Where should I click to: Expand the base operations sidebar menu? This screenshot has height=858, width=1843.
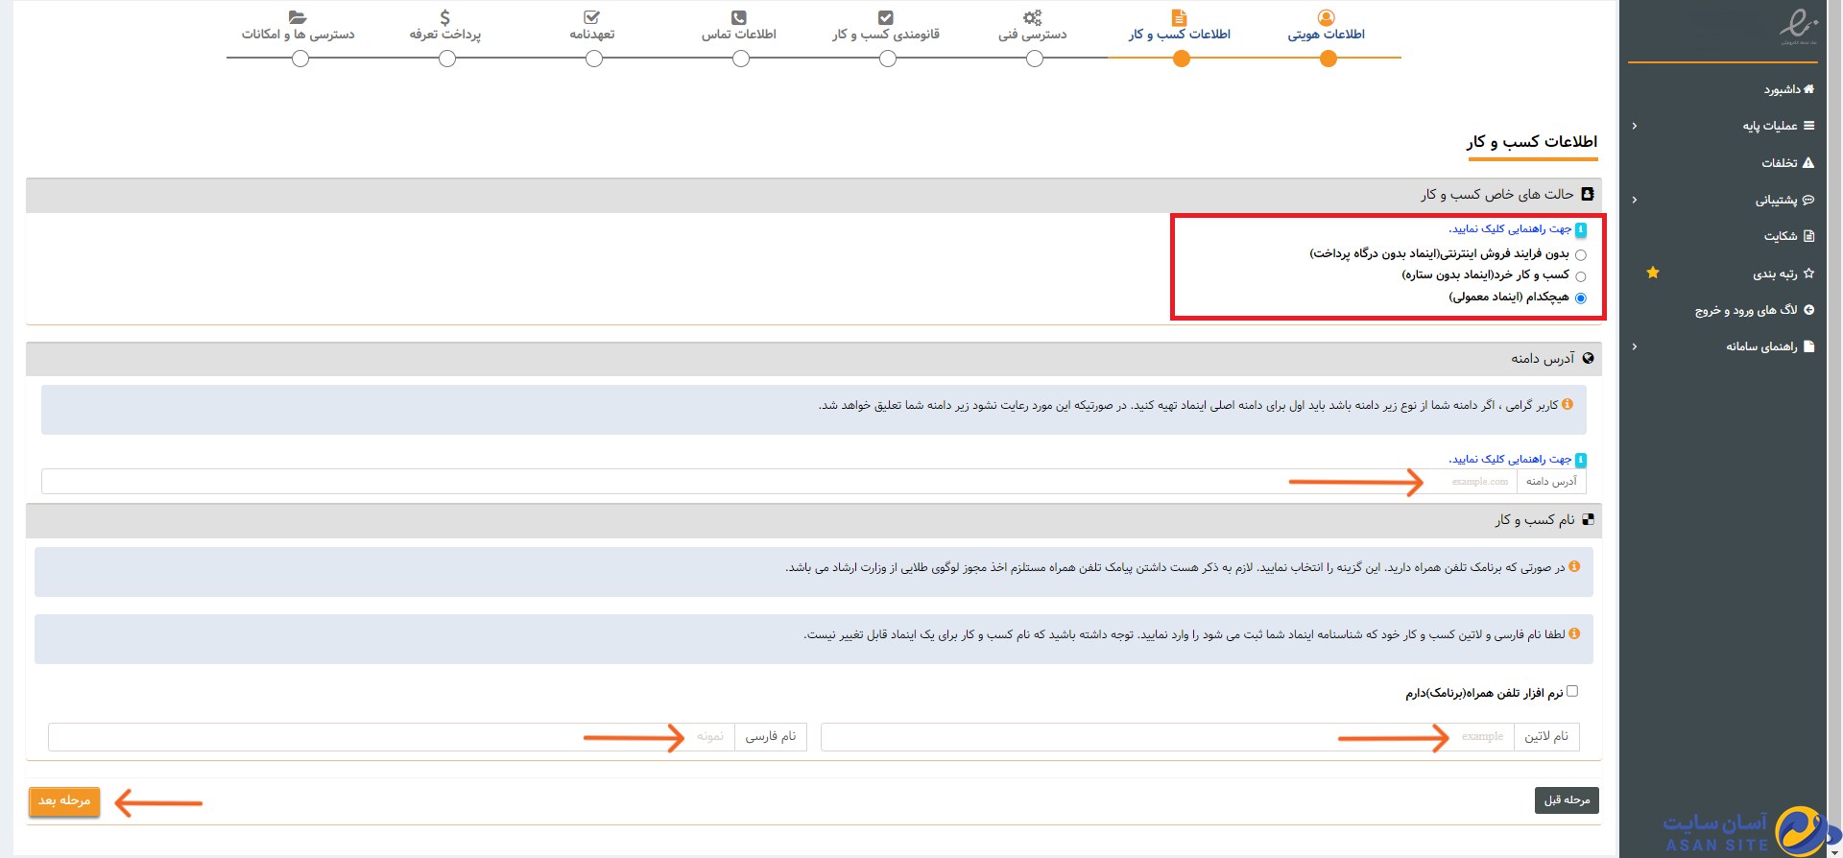(1635, 126)
